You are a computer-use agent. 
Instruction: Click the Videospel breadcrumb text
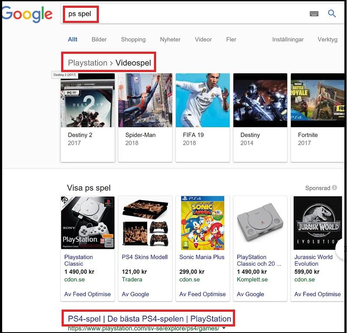tap(133, 63)
